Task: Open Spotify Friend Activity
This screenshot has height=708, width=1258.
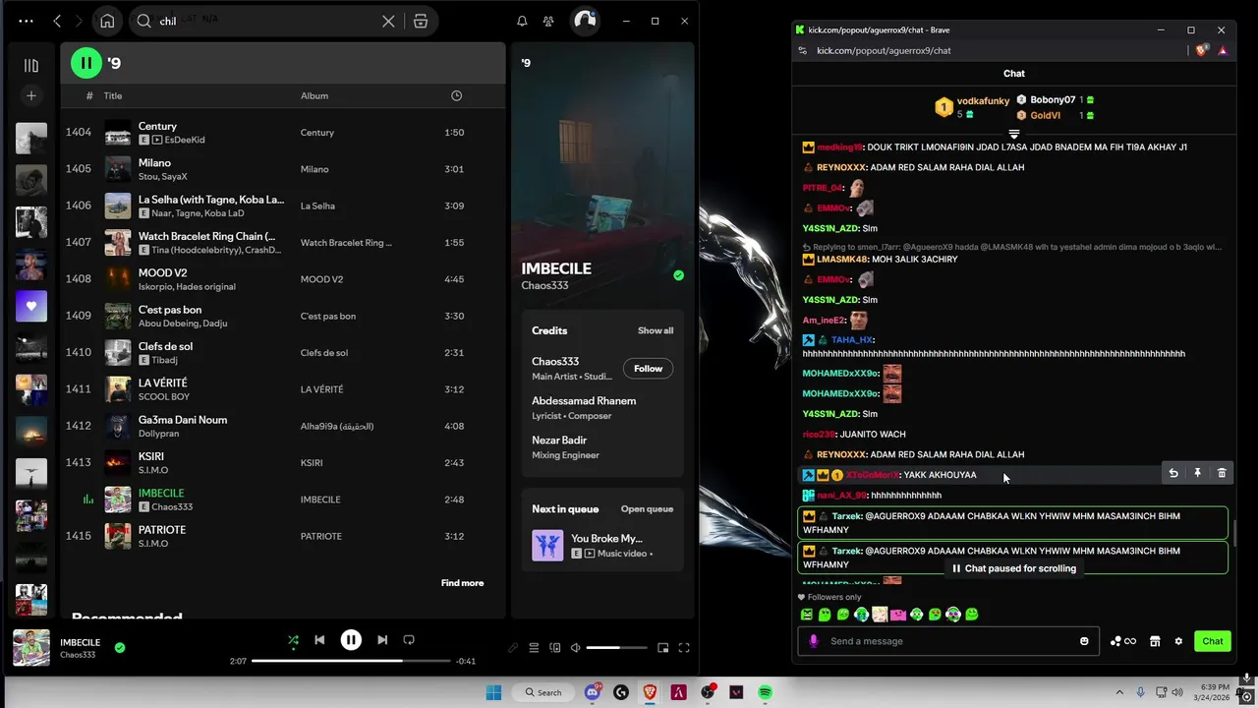Action: [548, 21]
